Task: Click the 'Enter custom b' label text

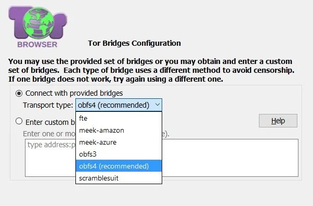Action: pyautogui.click(x=50, y=122)
